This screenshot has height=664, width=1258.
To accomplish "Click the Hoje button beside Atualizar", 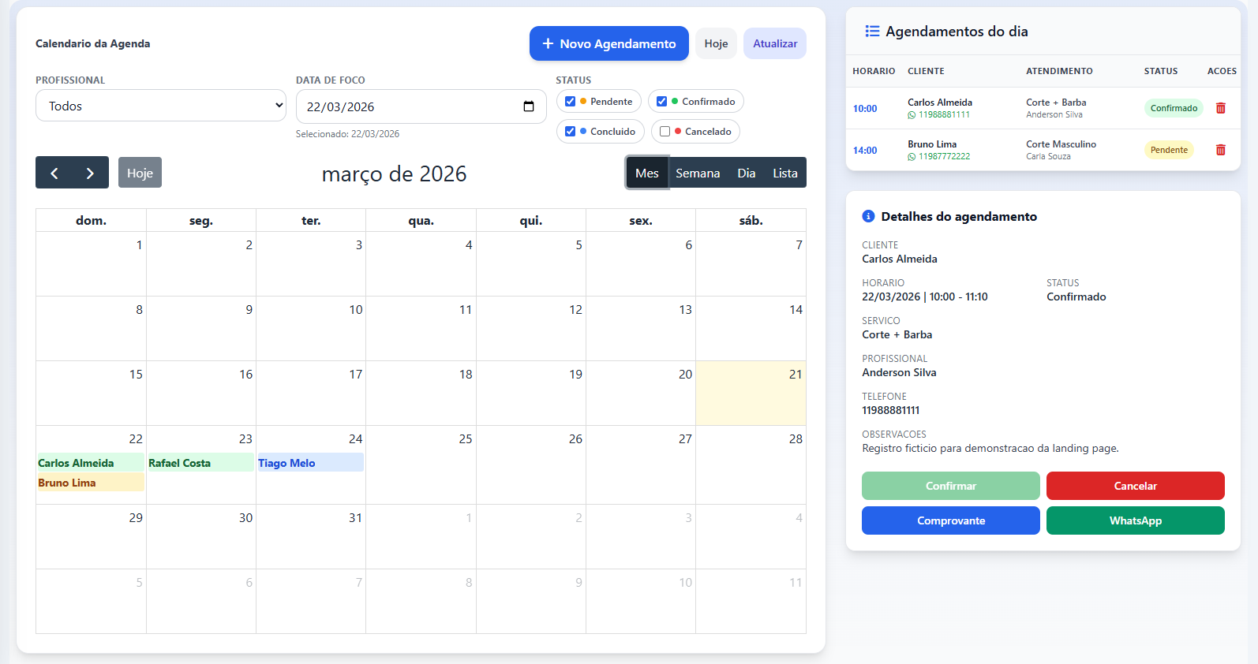I will tap(716, 43).
